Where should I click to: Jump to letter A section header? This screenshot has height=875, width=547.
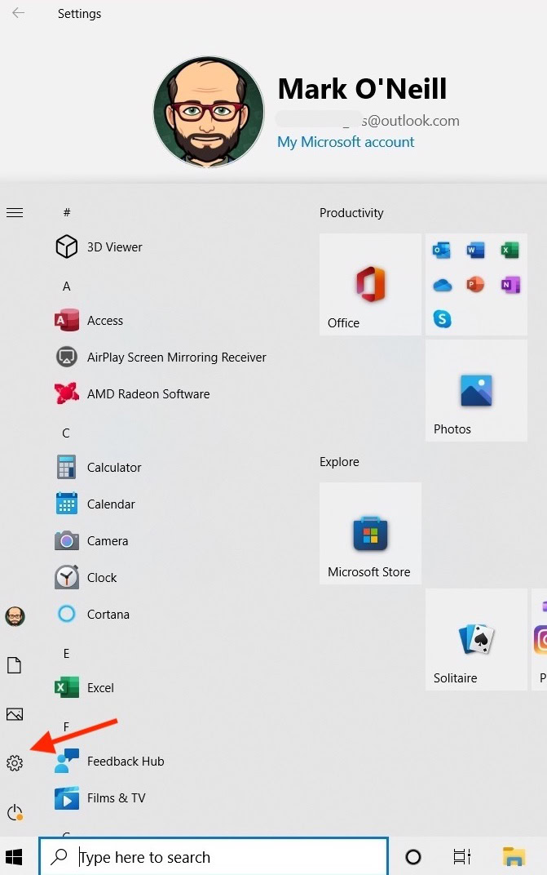coord(67,286)
